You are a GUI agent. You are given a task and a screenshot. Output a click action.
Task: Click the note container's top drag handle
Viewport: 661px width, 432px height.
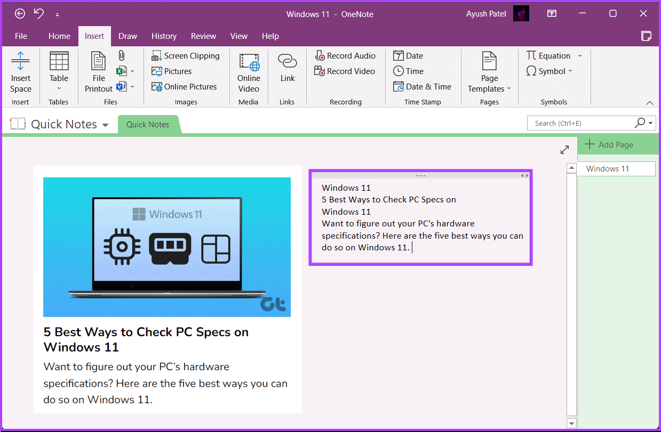click(420, 176)
